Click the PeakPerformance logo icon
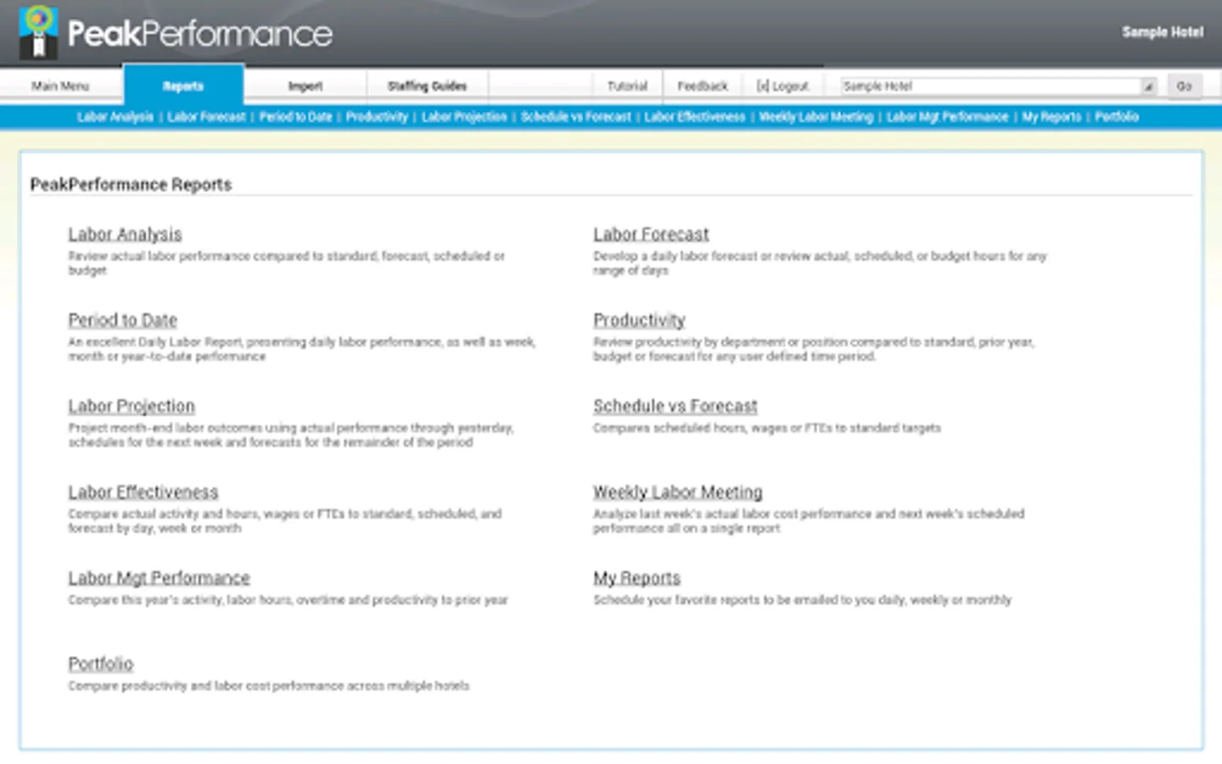The image size is (1222, 764). click(x=38, y=31)
